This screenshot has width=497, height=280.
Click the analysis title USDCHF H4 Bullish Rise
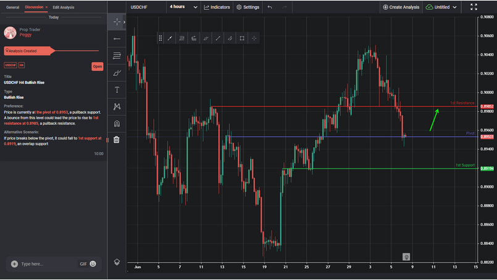[x=24, y=83]
